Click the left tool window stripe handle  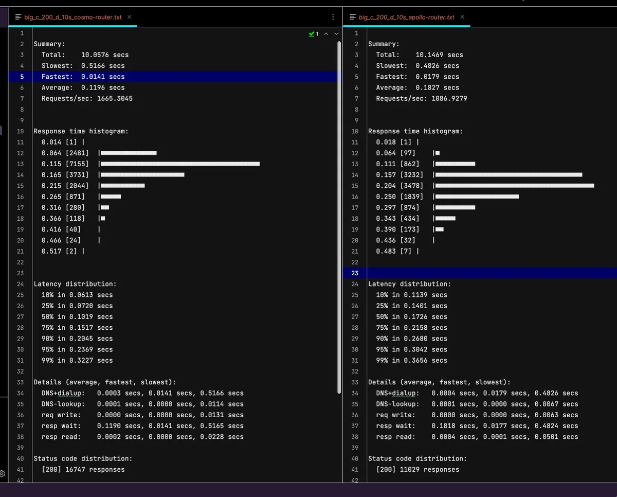point(1,131)
